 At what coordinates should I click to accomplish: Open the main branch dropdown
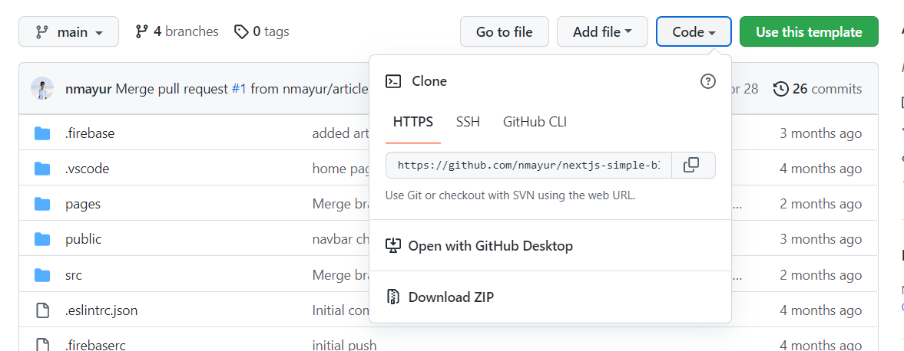pos(68,31)
